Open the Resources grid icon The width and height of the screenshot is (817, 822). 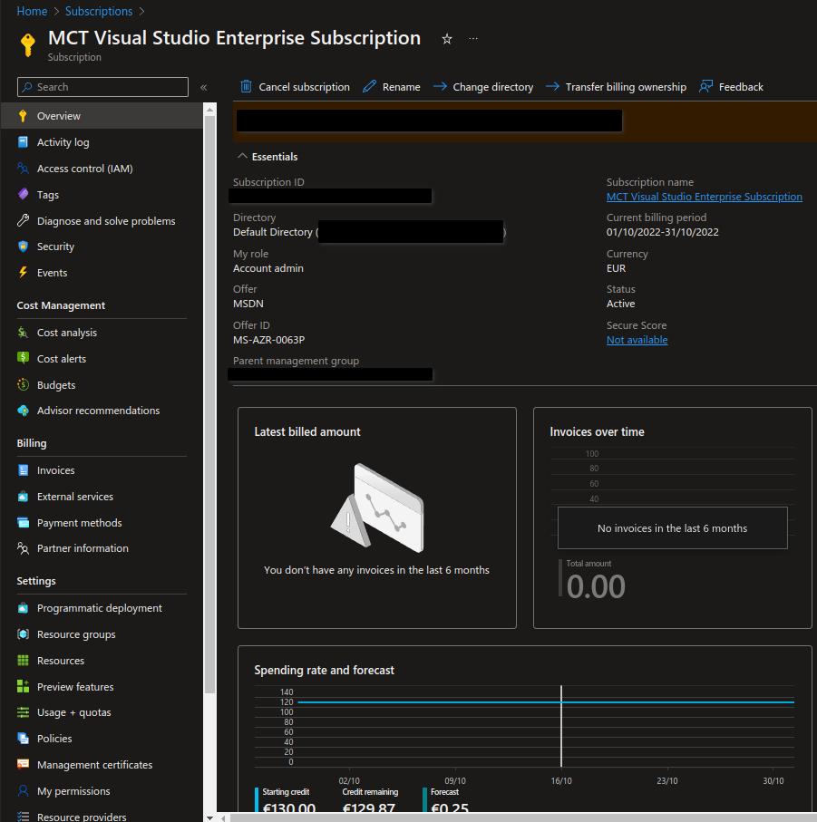(23, 661)
